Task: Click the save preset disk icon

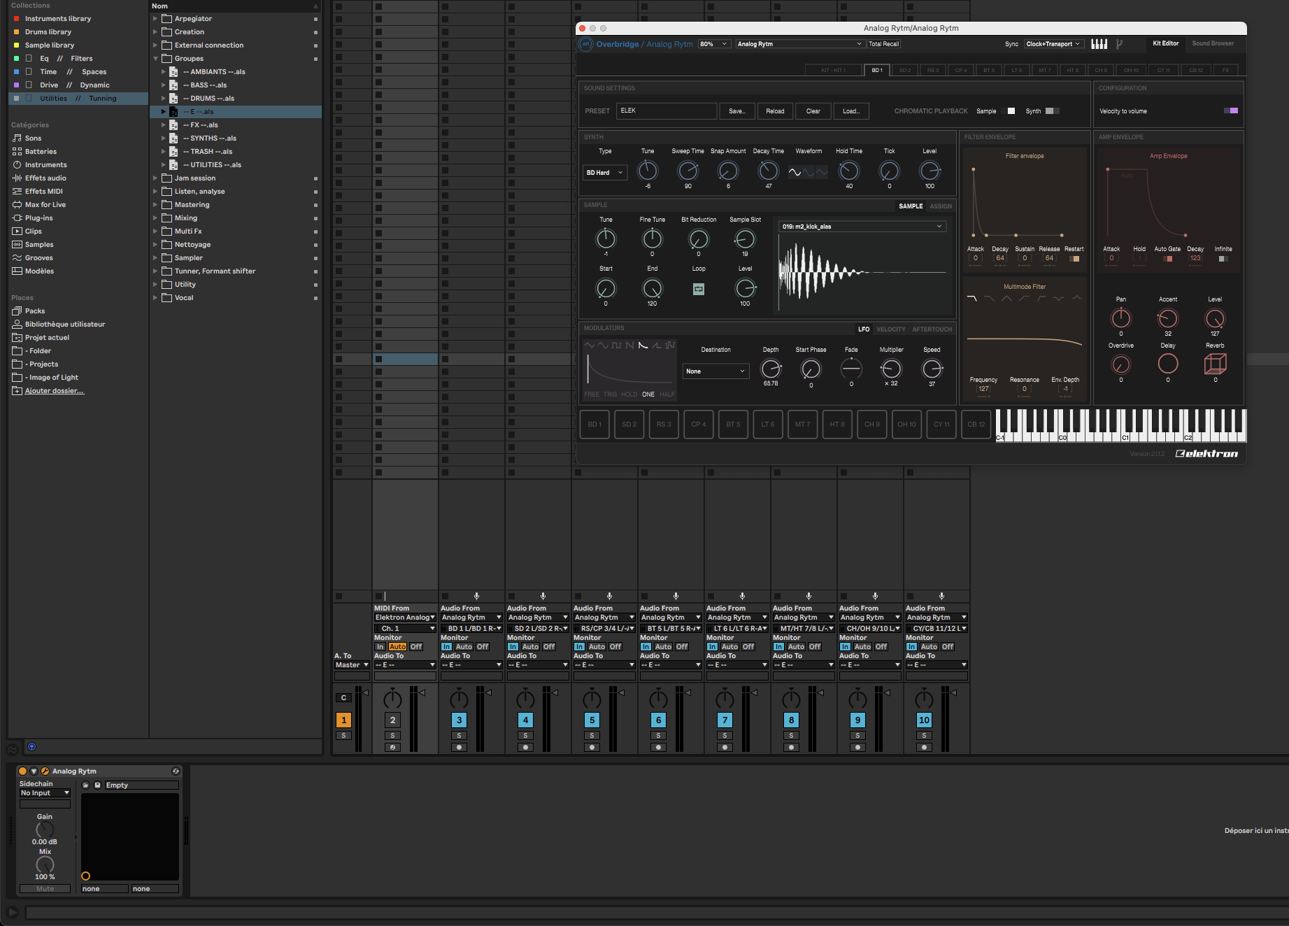Action: (97, 785)
